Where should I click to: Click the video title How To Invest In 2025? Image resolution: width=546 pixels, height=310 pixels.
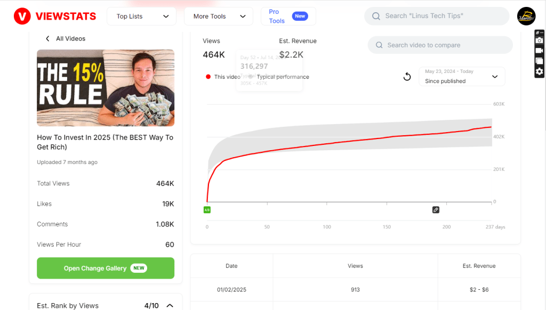pos(105,142)
